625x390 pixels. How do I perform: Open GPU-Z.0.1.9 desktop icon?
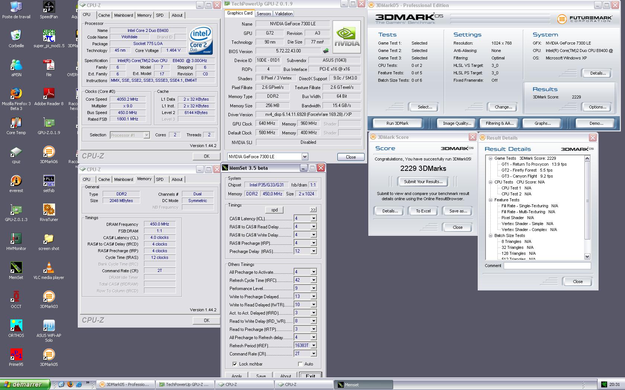49,126
